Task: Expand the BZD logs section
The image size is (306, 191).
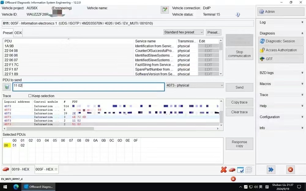Action: click(281, 73)
